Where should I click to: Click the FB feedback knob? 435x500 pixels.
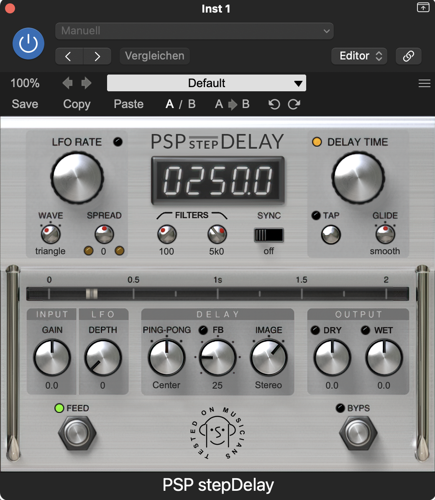[217, 358]
